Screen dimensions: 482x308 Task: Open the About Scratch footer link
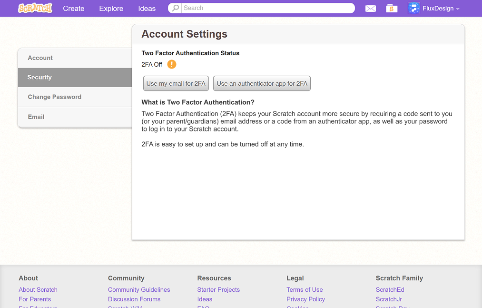coord(38,289)
